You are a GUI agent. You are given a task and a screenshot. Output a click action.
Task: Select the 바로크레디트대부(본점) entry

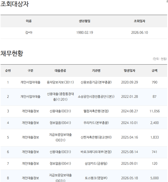[96, 152]
